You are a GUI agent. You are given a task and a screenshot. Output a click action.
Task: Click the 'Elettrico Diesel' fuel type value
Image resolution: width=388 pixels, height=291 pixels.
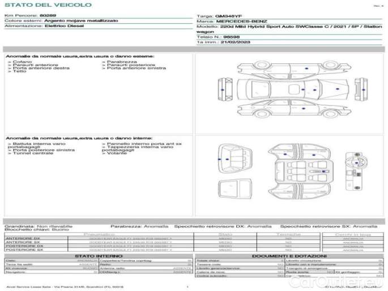coord(65,26)
